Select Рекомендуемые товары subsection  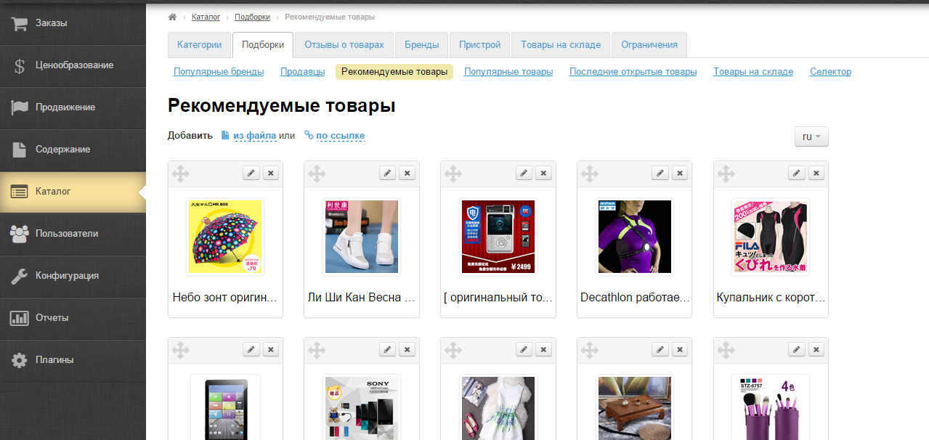pyautogui.click(x=394, y=72)
